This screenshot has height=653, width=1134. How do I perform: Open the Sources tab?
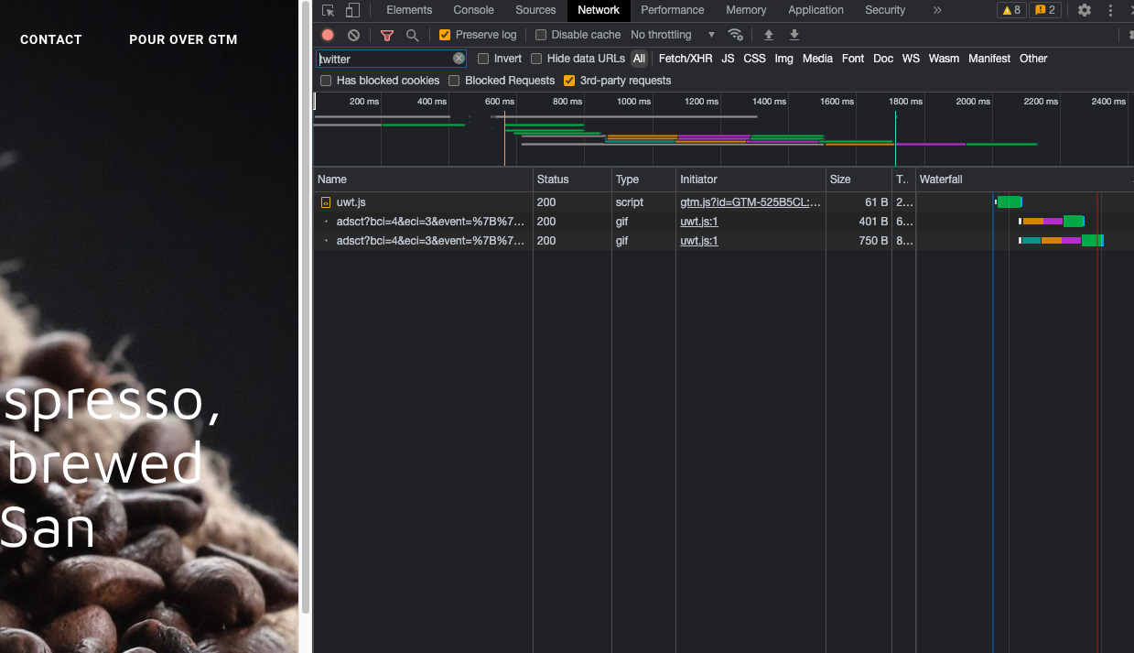pyautogui.click(x=535, y=10)
